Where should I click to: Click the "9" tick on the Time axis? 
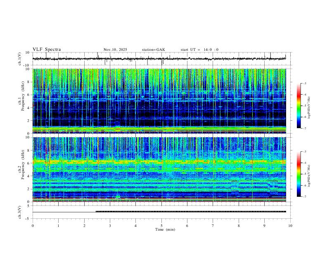264,226
